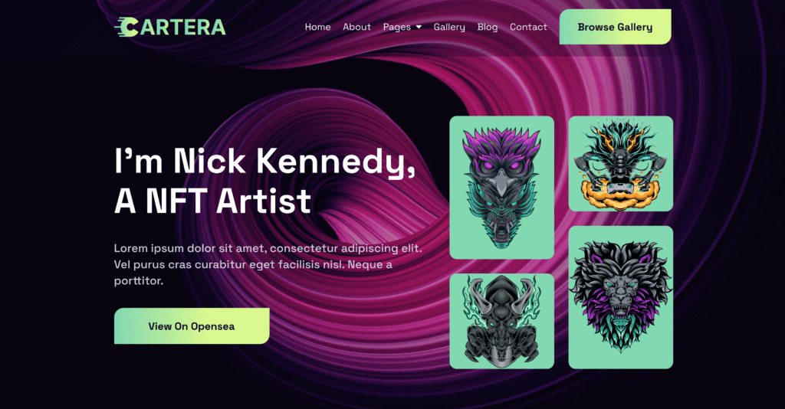The image size is (785, 409).
Task: Navigate to Gallery in the top nav
Action: tap(449, 27)
